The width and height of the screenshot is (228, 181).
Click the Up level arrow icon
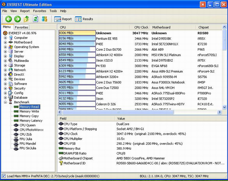[x=27, y=19]
